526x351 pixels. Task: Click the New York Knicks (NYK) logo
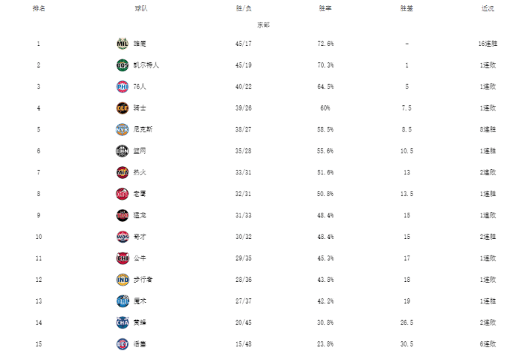[x=122, y=129]
